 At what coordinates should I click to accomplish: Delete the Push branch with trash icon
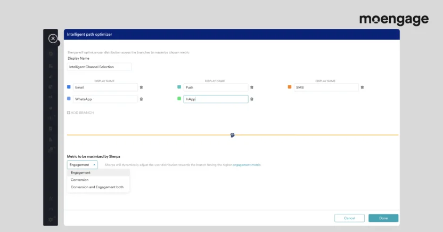(x=252, y=87)
